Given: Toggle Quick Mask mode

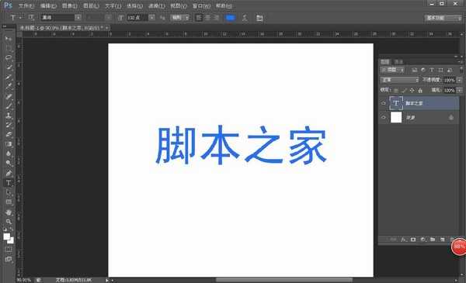Looking at the screenshot, I should tap(9, 250).
